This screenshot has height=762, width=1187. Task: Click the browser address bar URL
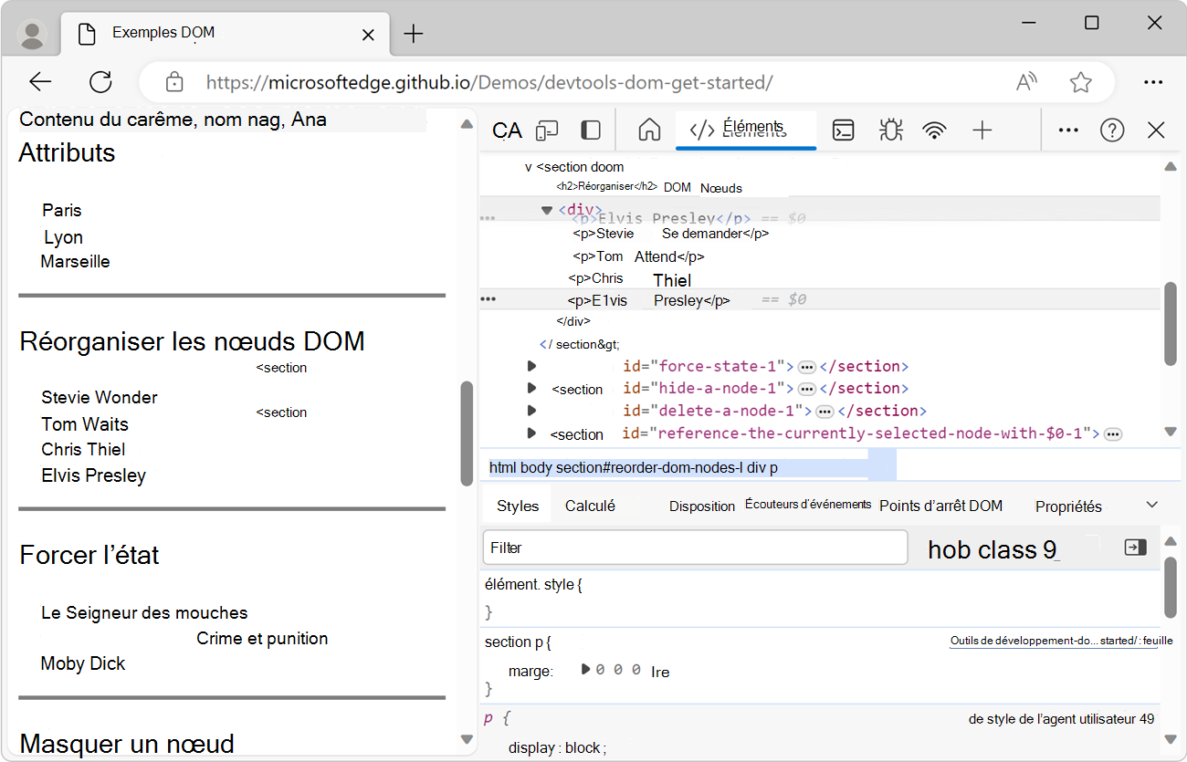pos(489,82)
